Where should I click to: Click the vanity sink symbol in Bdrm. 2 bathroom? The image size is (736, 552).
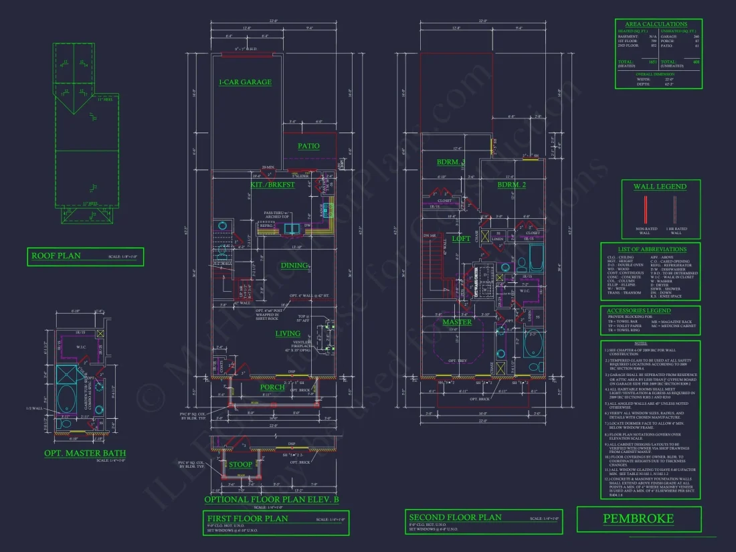[506, 267]
